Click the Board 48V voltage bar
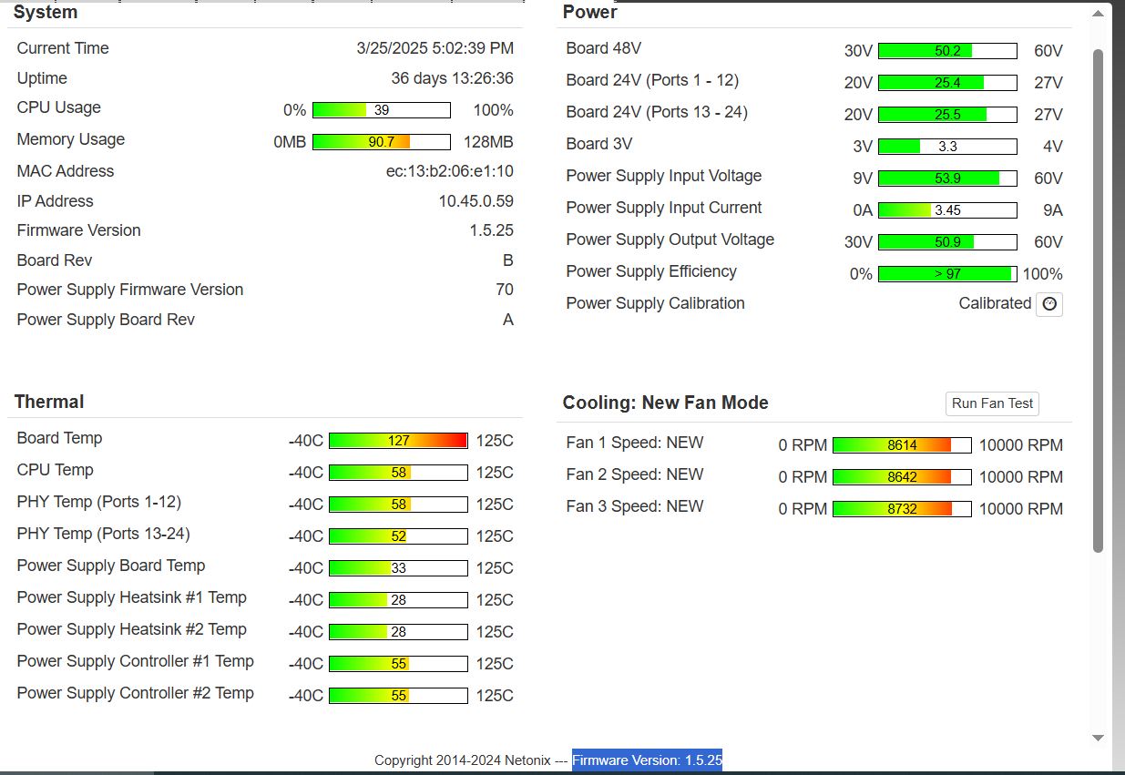Image resolution: width=1125 pixels, height=775 pixels. (x=947, y=51)
